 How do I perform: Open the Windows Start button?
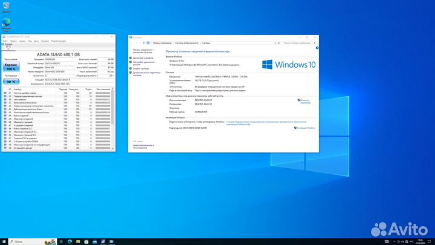point(4,241)
